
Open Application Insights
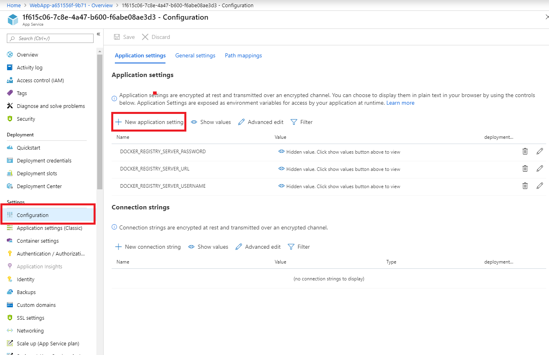pos(39,266)
